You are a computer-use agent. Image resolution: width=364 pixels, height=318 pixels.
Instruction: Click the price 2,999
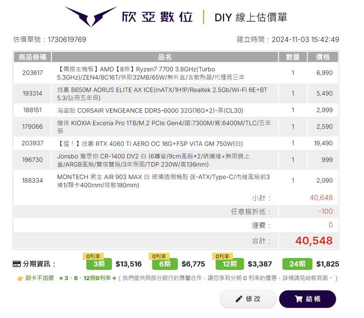pos(324,110)
